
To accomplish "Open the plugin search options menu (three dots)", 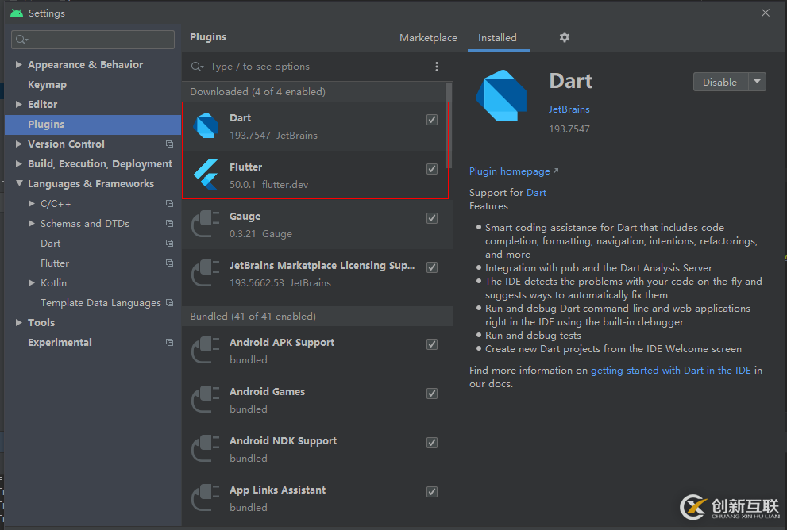I will click(x=436, y=67).
